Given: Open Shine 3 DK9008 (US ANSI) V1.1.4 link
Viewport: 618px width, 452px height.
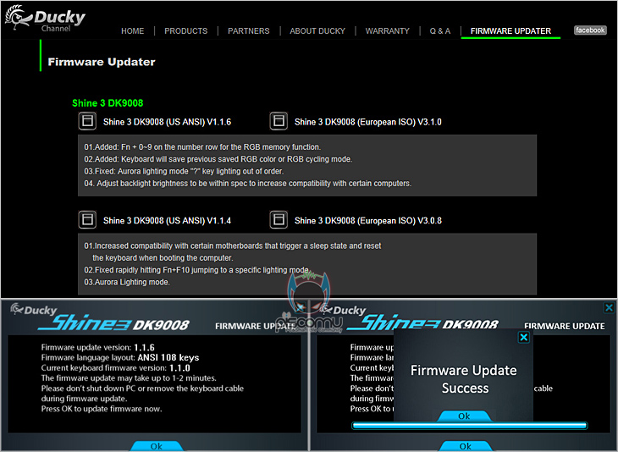Looking at the screenshot, I should 167,221.
